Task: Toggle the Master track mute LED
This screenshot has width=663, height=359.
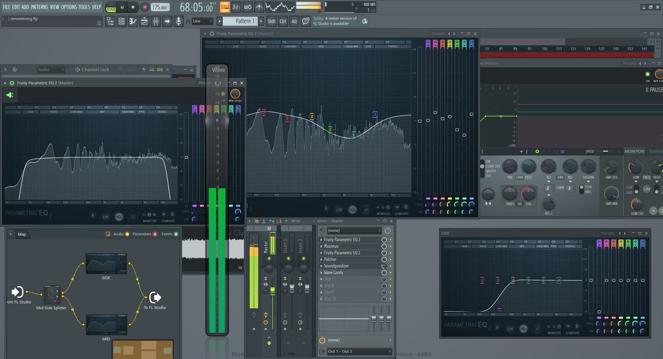Action: point(269,258)
